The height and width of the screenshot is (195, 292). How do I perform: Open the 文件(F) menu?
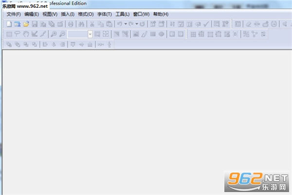[x=14, y=14]
